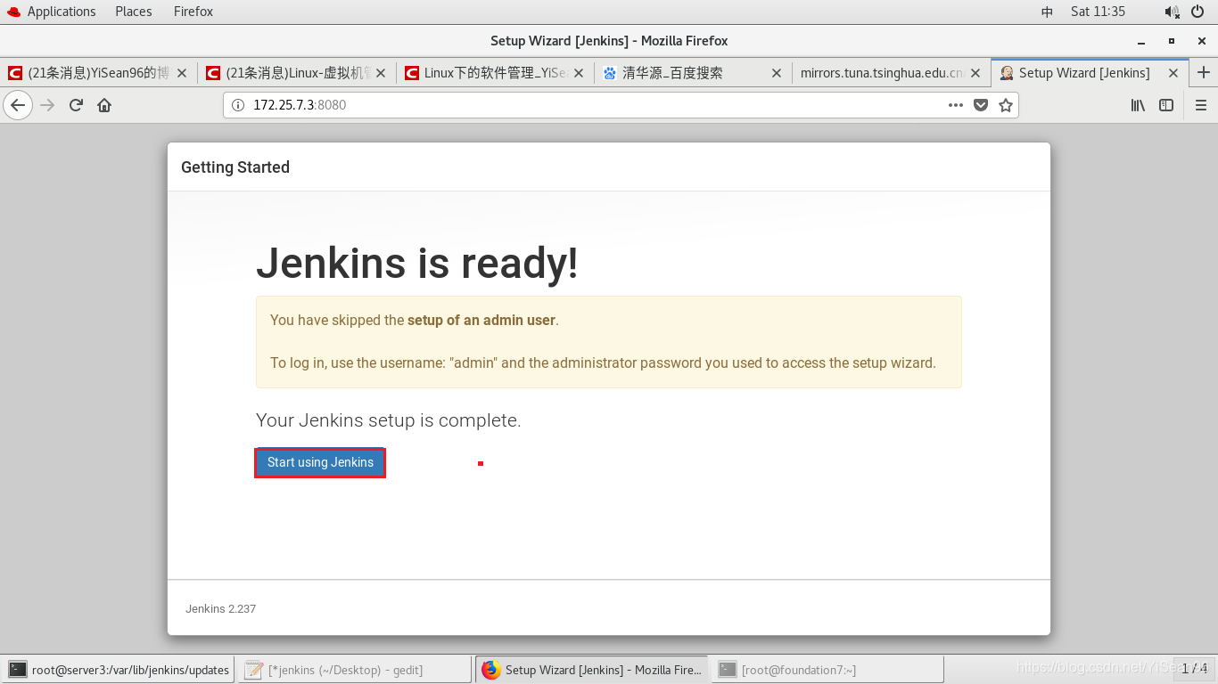Open a new tab with plus button
Viewport: 1218px width, 684px height.
click(1204, 72)
